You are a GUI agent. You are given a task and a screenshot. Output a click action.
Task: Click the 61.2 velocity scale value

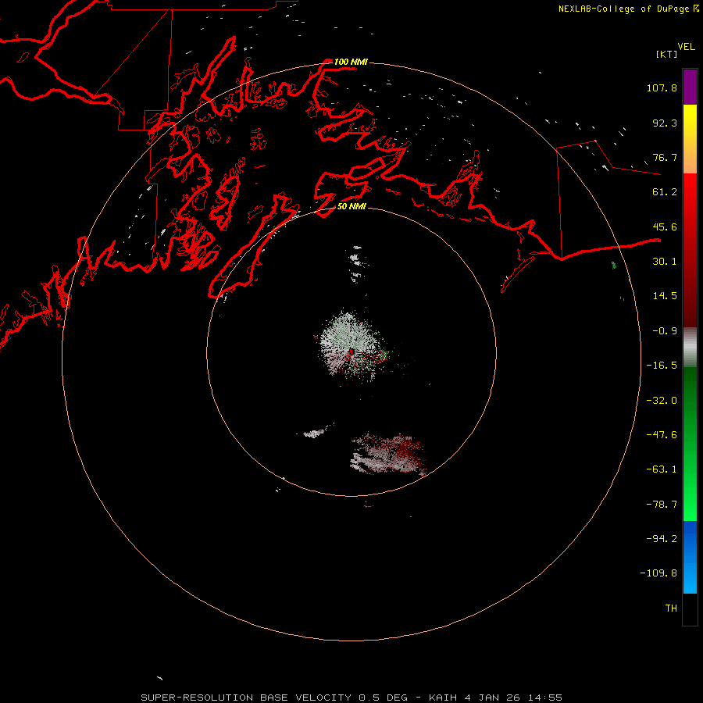click(665, 192)
